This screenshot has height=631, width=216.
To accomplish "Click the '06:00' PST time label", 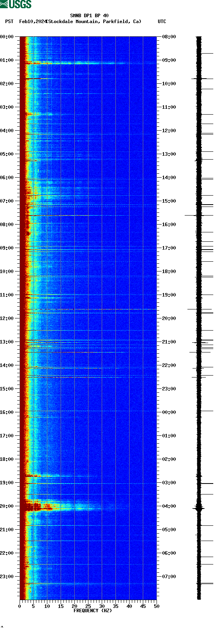I will tap(7, 178).
